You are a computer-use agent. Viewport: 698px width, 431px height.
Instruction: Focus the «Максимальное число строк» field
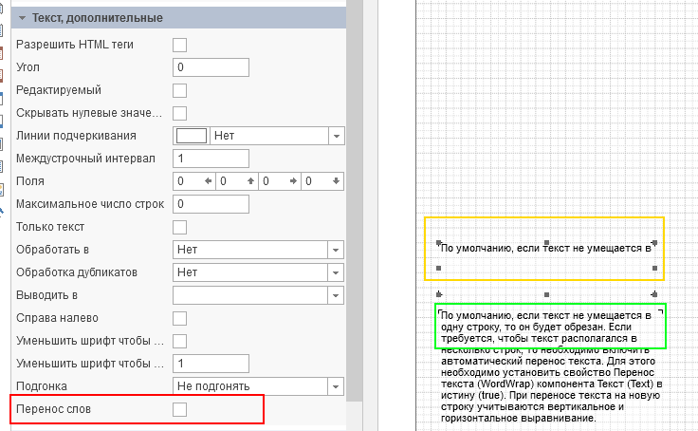(x=211, y=204)
